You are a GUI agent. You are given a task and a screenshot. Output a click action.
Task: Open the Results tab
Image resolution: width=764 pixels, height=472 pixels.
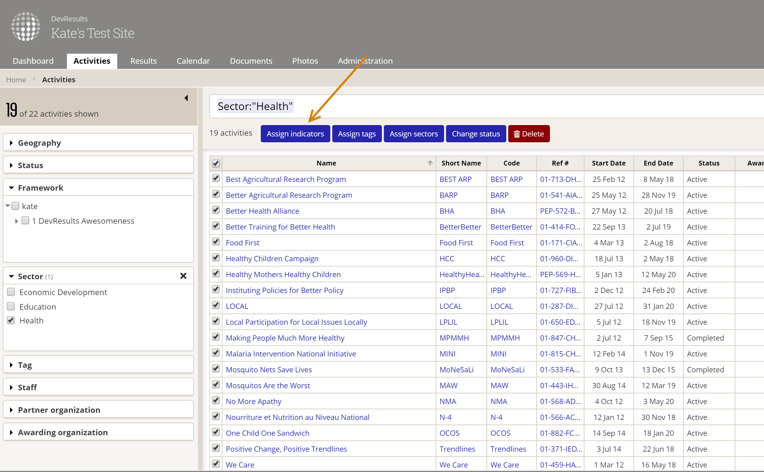143,61
